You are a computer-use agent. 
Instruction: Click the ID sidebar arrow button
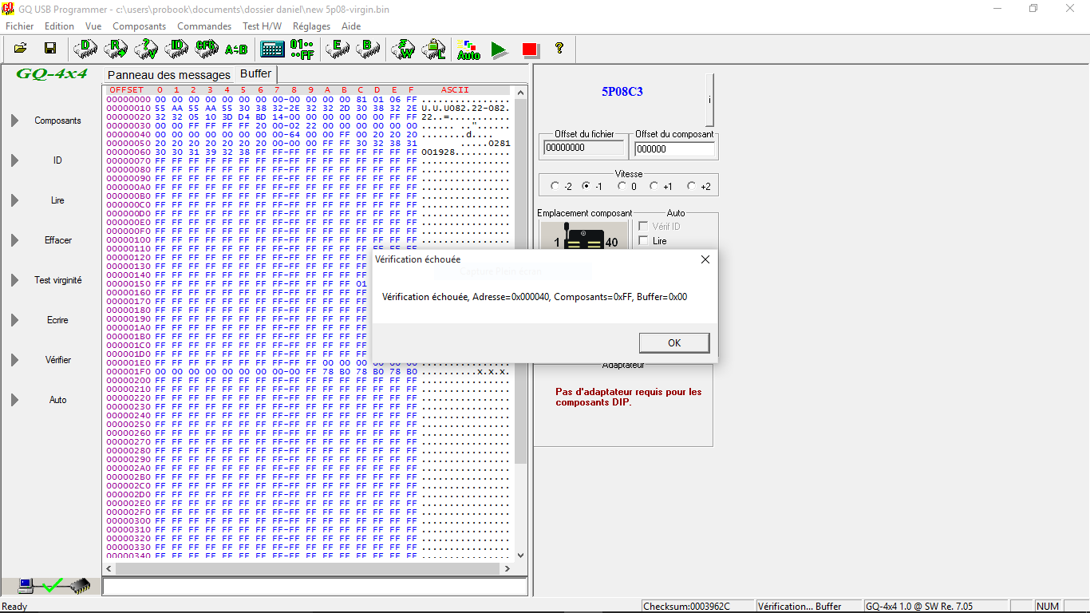tap(14, 160)
